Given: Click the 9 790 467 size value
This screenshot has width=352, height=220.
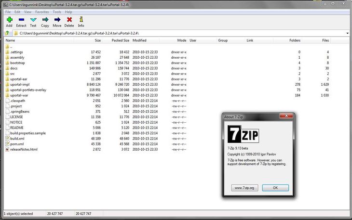Looking at the screenshot, I should [94, 95].
